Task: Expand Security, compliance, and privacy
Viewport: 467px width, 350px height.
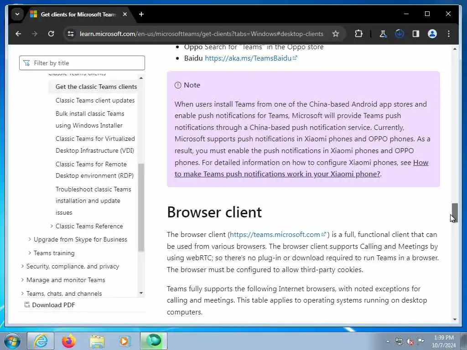Action: pyautogui.click(x=22, y=266)
